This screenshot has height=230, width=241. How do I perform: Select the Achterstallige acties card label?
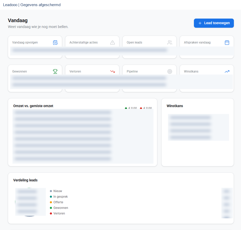83,42
